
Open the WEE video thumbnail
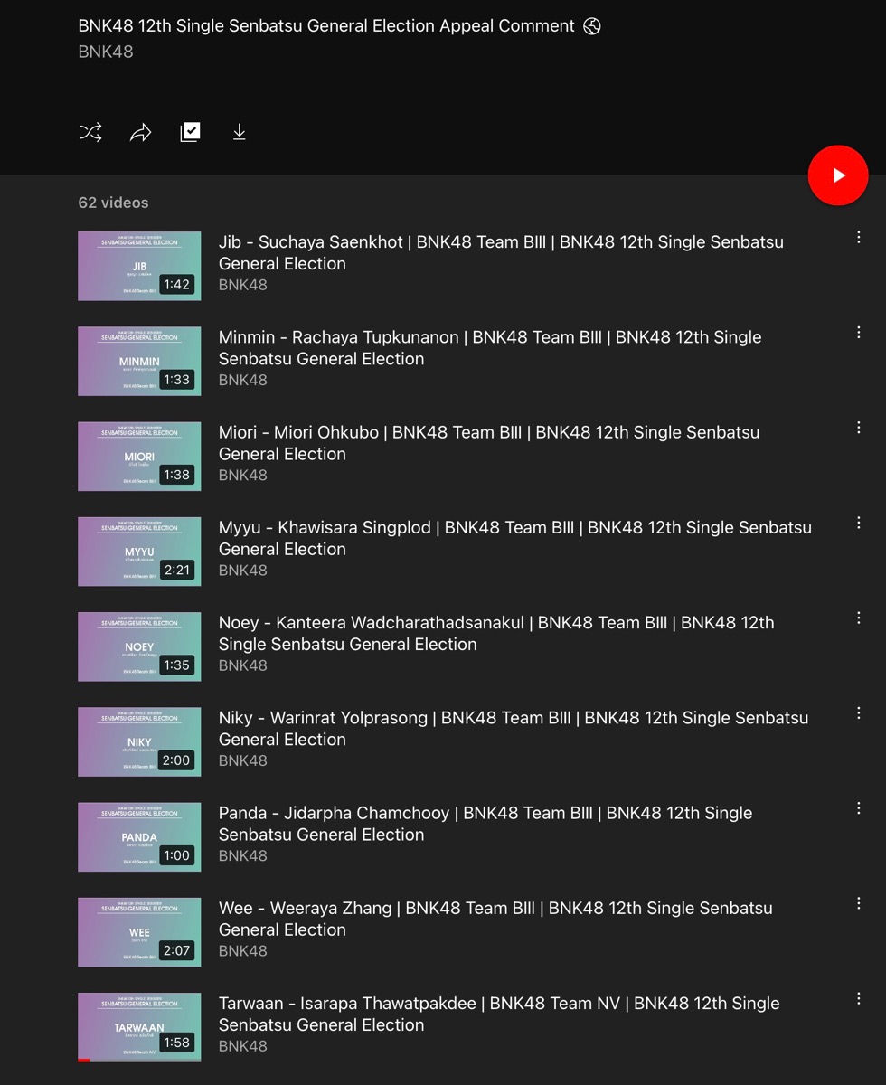139,932
